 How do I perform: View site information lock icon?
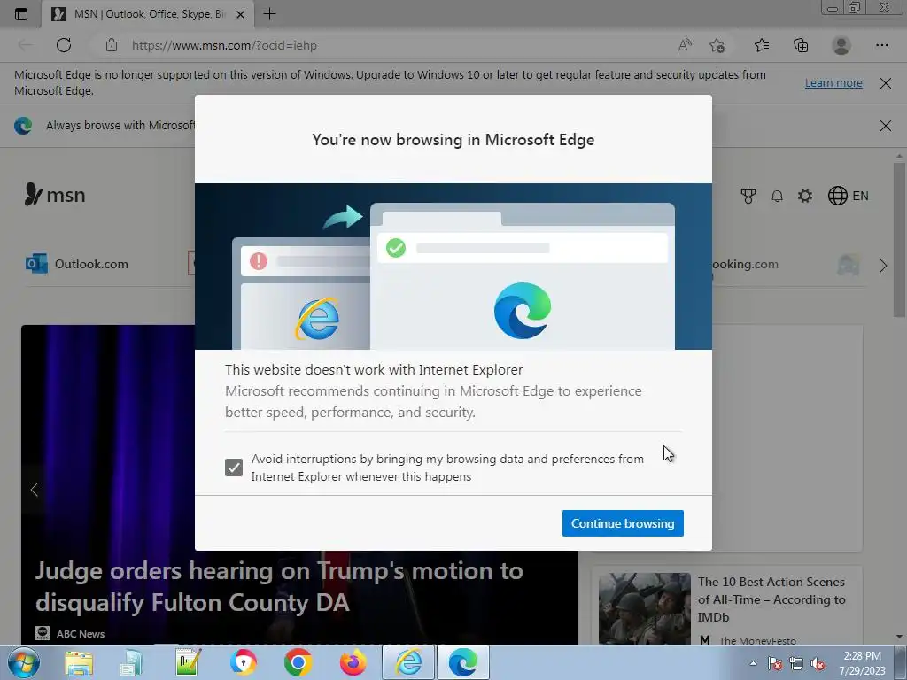(112, 45)
